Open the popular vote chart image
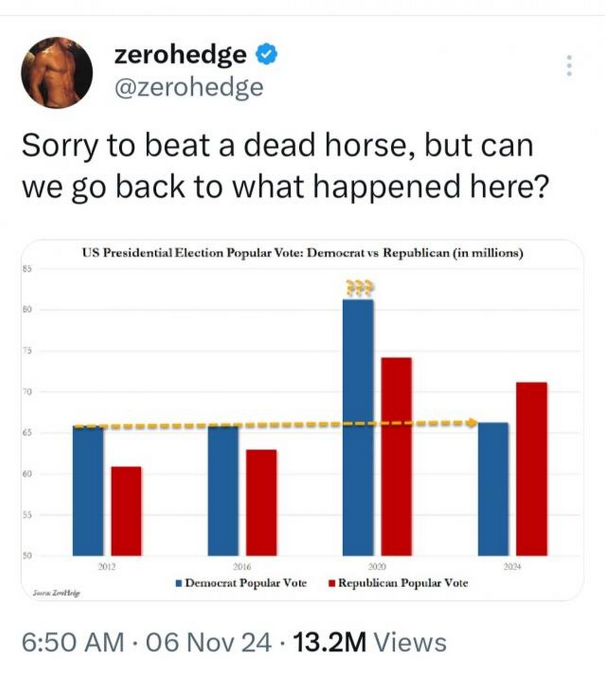605x673 pixels. pyautogui.click(x=302, y=420)
